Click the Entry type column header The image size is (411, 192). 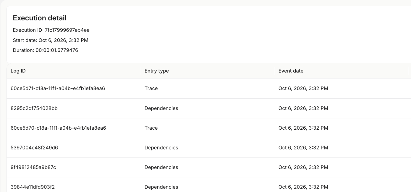[156, 71]
